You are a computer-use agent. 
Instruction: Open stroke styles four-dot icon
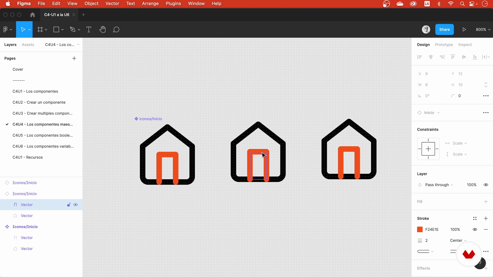click(475, 219)
